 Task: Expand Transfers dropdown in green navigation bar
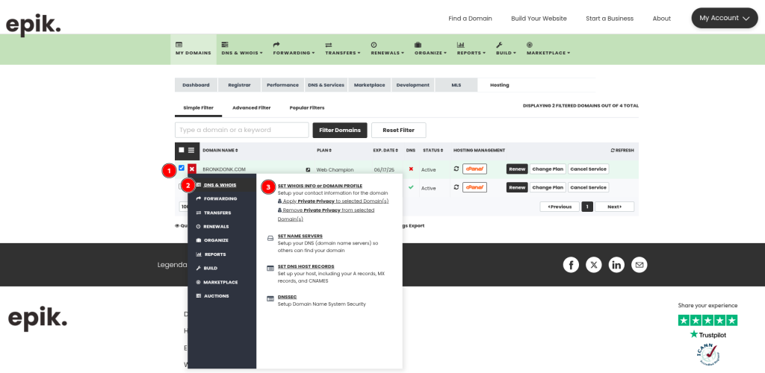[343, 48]
